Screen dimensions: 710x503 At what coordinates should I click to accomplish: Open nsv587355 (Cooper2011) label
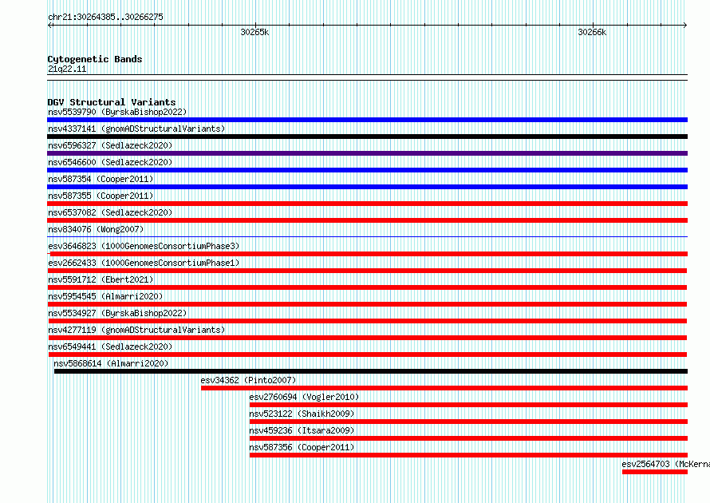point(101,196)
